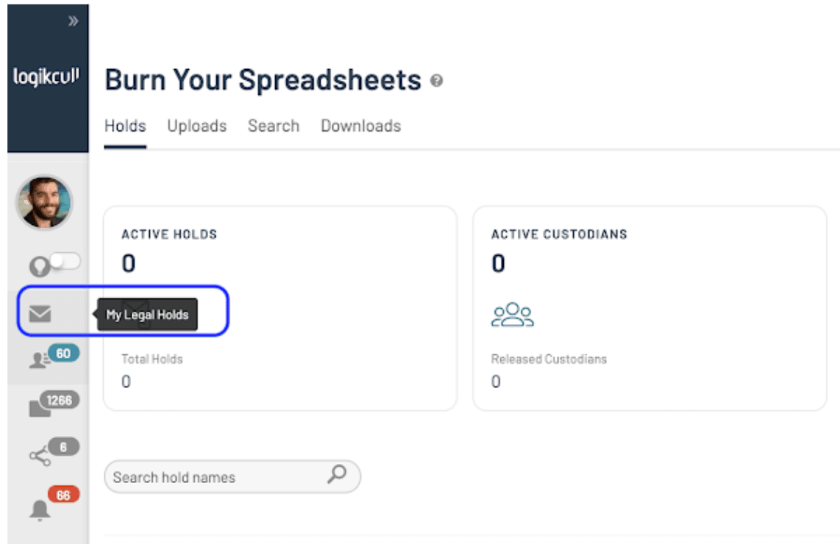This screenshot has height=544, width=840.
Task: Open the user profile avatar
Action: pyautogui.click(x=44, y=202)
